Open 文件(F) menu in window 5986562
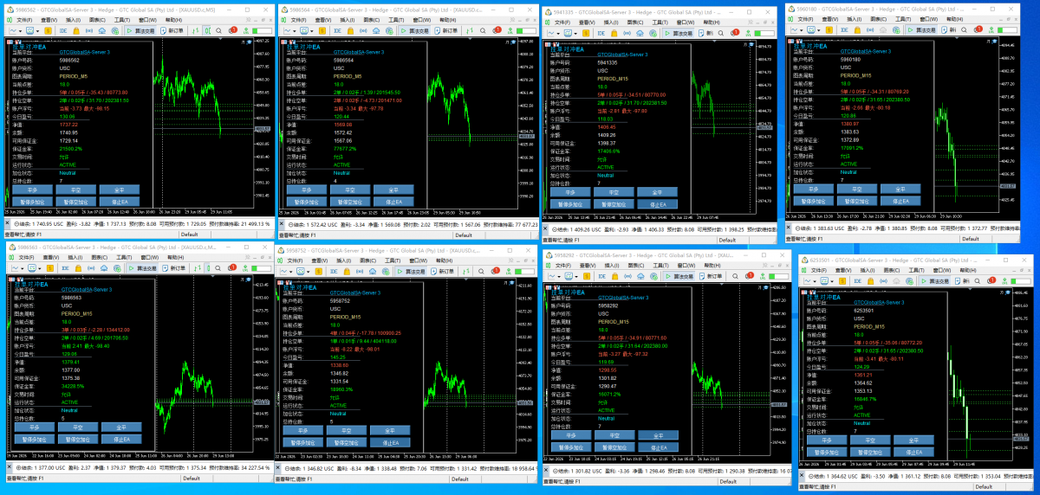The image size is (1040, 495). (24, 20)
